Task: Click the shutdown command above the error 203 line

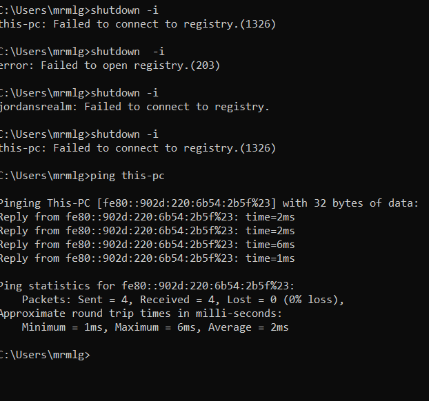Action: coord(128,52)
